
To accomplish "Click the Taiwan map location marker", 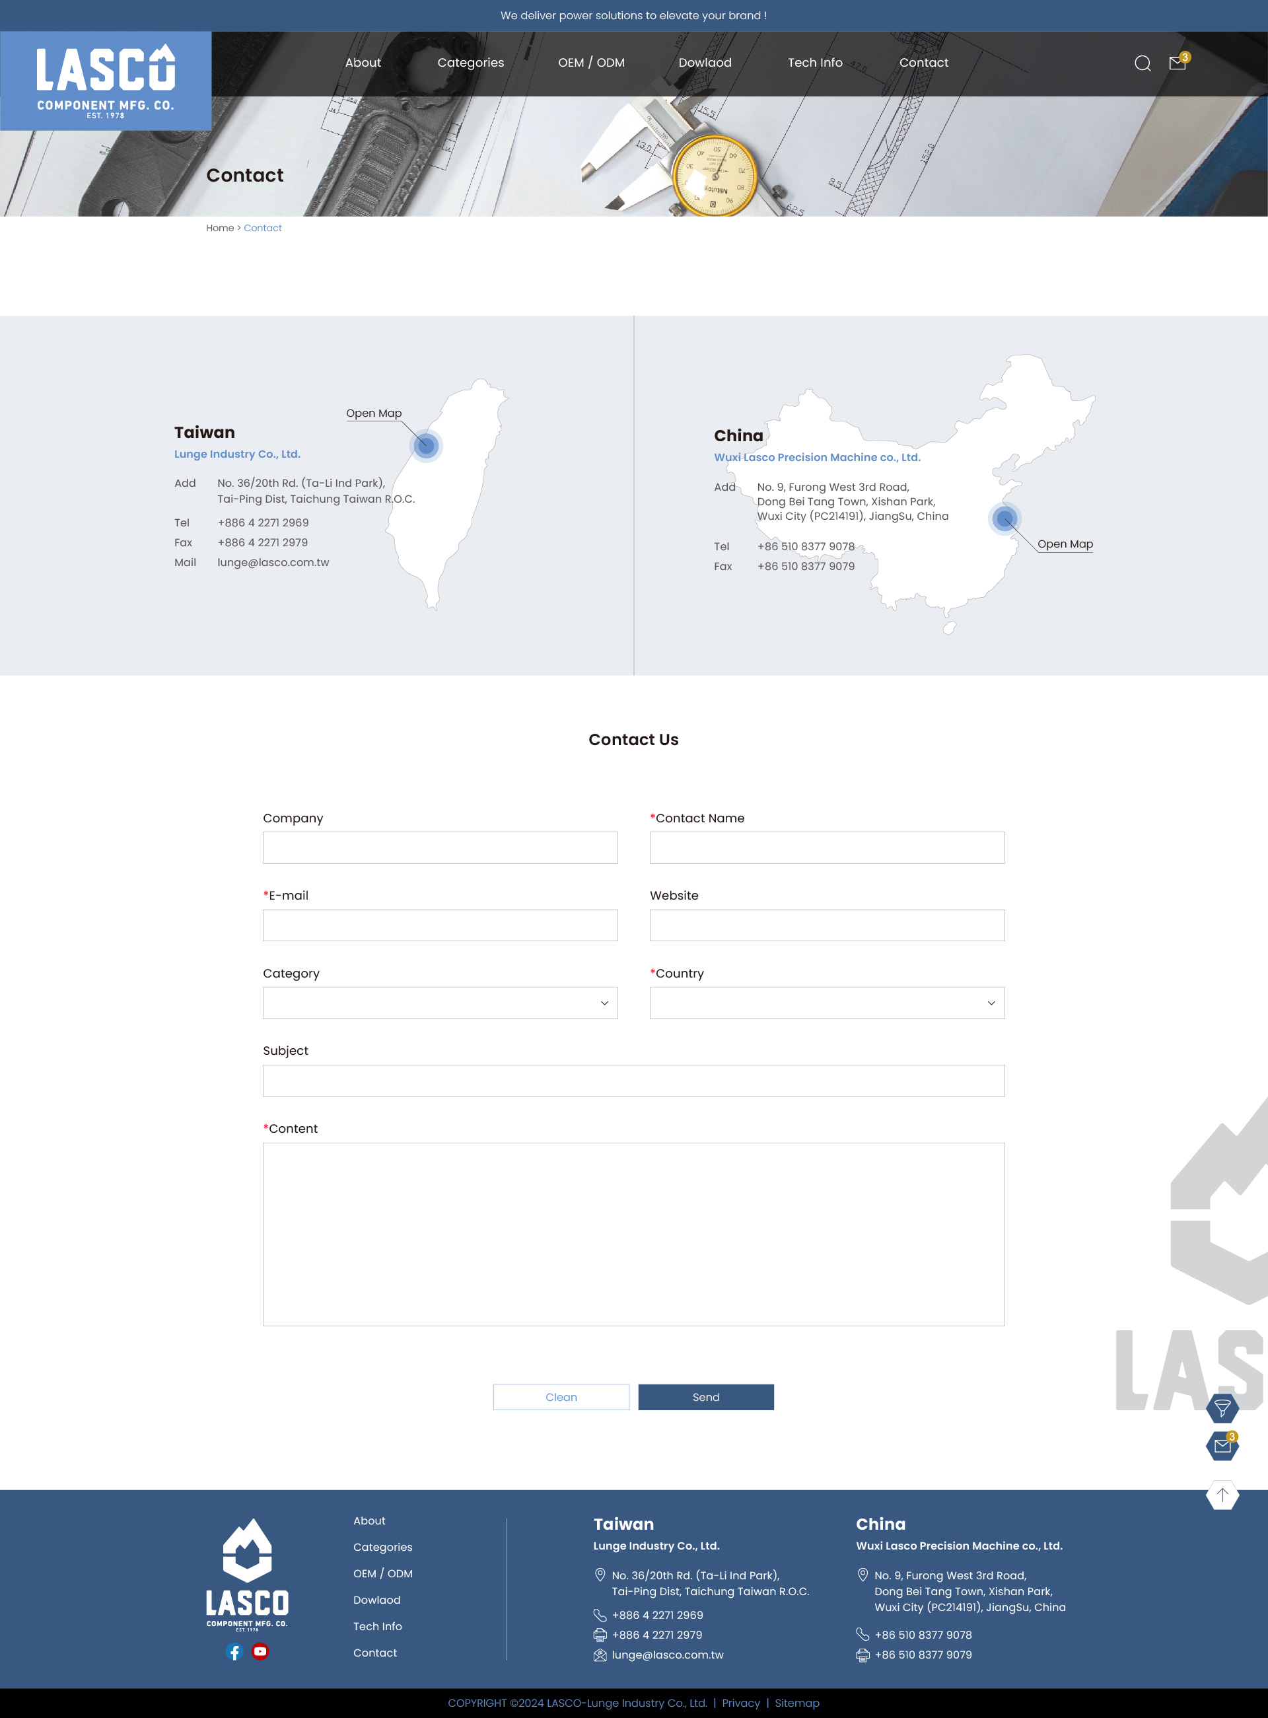I will (x=425, y=445).
